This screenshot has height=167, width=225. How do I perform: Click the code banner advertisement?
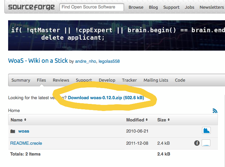pos(116,35)
